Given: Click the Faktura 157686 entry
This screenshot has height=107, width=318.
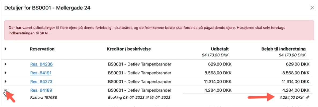Looking at the screenshot, I should [43, 98].
